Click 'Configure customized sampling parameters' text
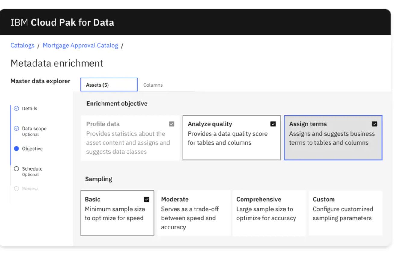 pyautogui.click(x=343, y=214)
